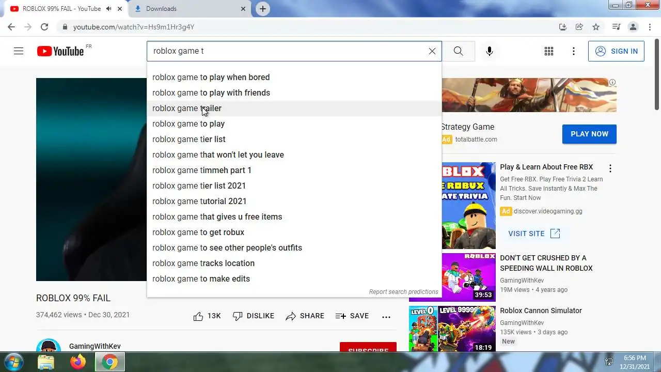The image size is (661, 372).
Task: Click the magnifier search button
Action: (459, 51)
